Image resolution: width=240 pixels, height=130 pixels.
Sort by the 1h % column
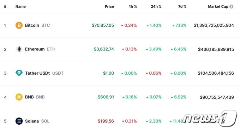133,7
